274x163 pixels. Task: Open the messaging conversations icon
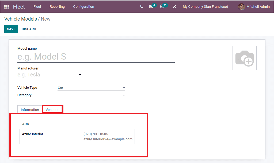click(151, 7)
